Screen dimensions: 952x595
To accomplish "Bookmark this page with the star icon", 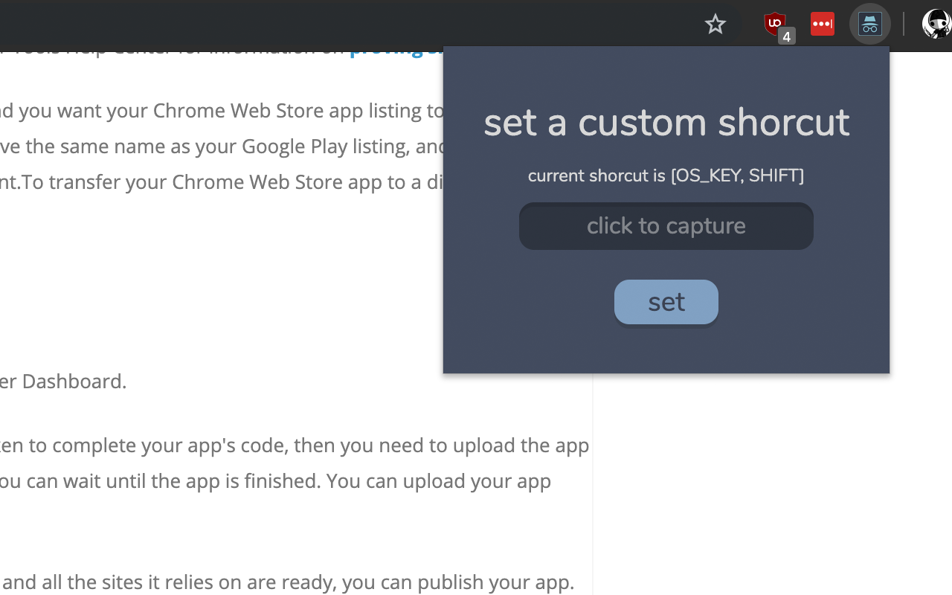I will point(715,24).
